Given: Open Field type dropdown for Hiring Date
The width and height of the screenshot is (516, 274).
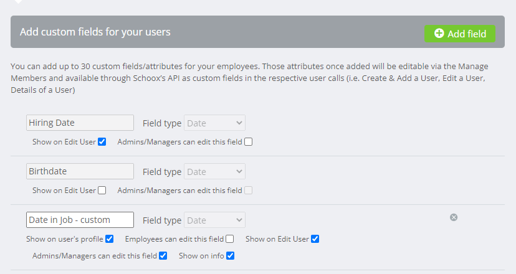Looking at the screenshot, I should pyautogui.click(x=214, y=123).
